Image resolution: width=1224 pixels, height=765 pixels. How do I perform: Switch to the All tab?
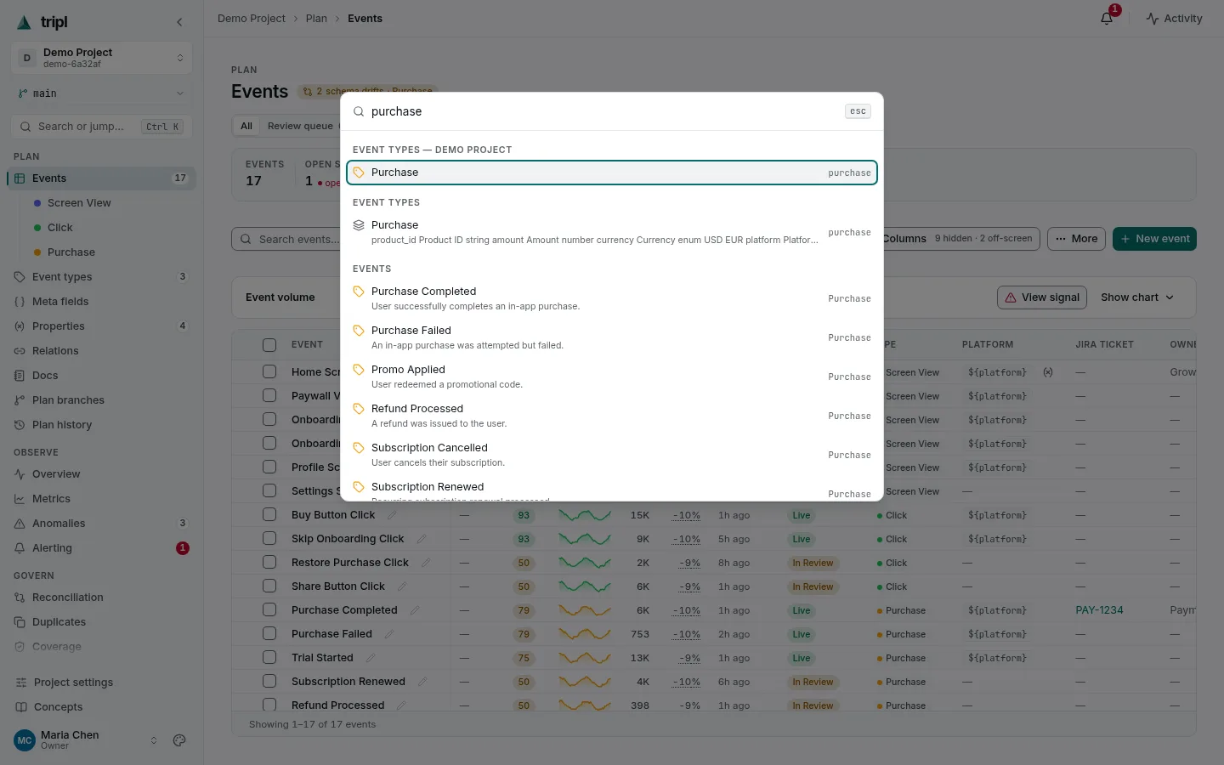[x=246, y=126]
